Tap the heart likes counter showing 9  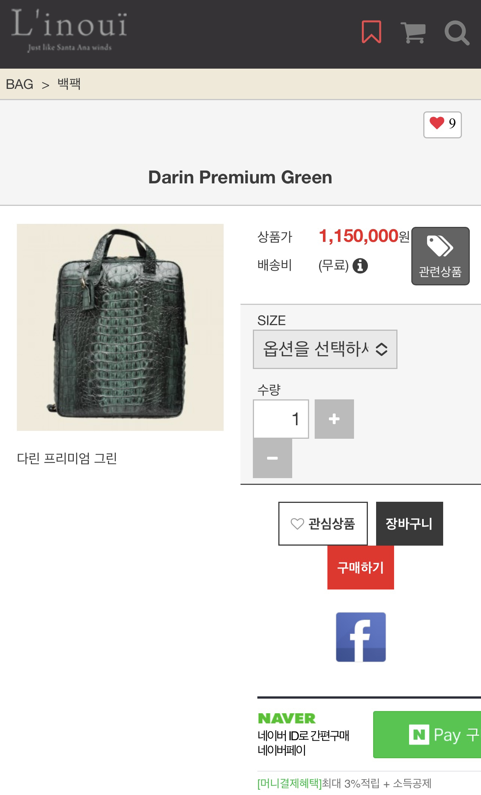[442, 125]
